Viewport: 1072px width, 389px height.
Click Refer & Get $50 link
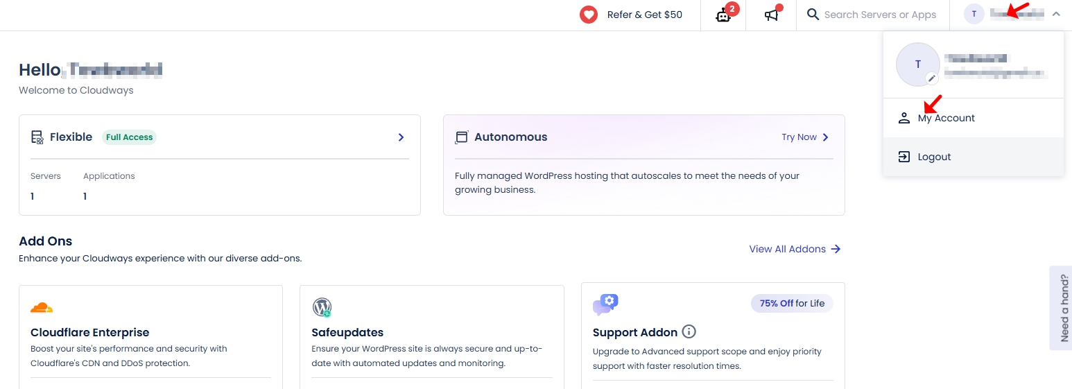pos(645,15)
